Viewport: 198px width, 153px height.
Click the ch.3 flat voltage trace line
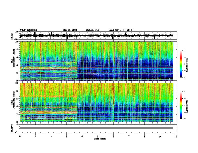(x=96, y=128)
